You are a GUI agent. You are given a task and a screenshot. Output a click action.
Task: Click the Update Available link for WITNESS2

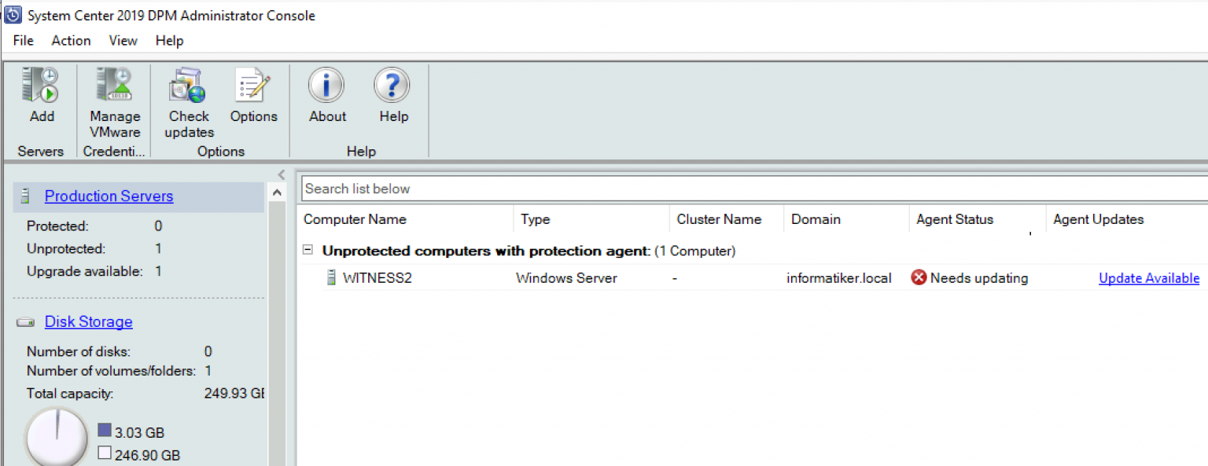pos(1148,277)
